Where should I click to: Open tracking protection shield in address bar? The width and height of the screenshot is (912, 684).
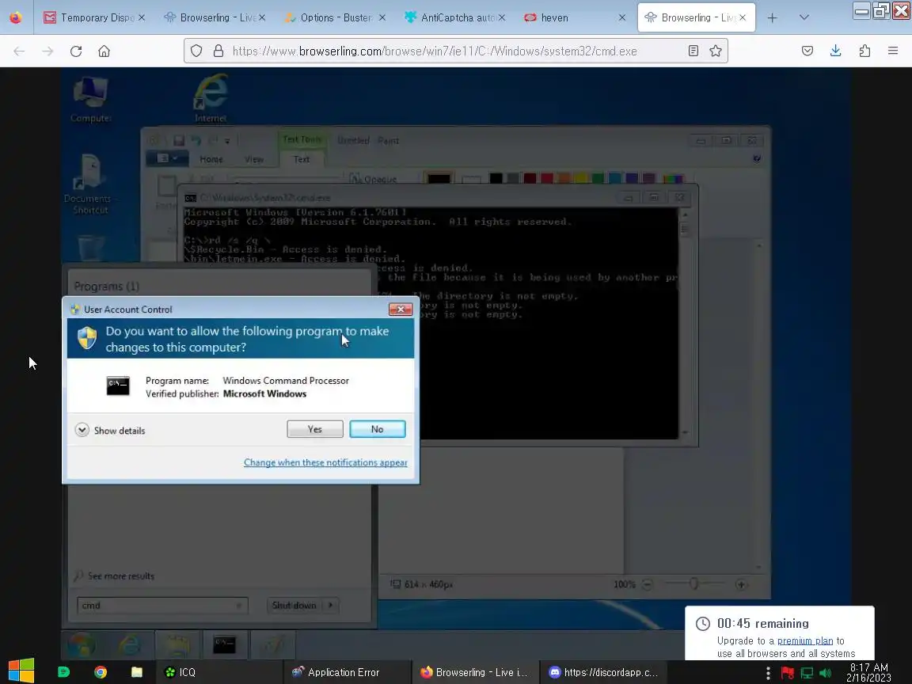pos(196,51)
